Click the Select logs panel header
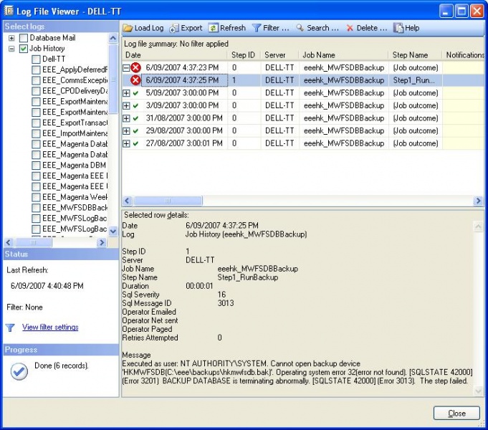The width and height of the screenshot is (488, 430). [x=61, y=27]
